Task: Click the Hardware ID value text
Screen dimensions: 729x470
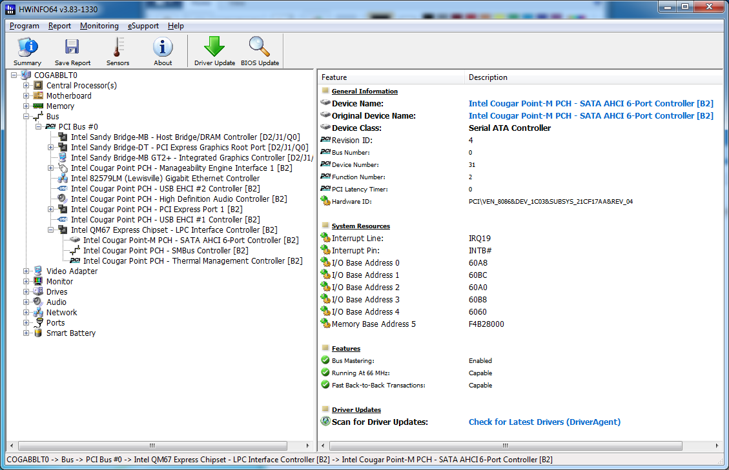Action: click(x=551, y=202)
